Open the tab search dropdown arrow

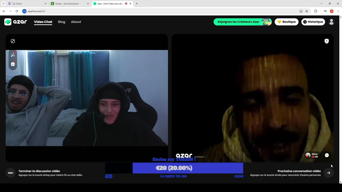click(3, 4)
